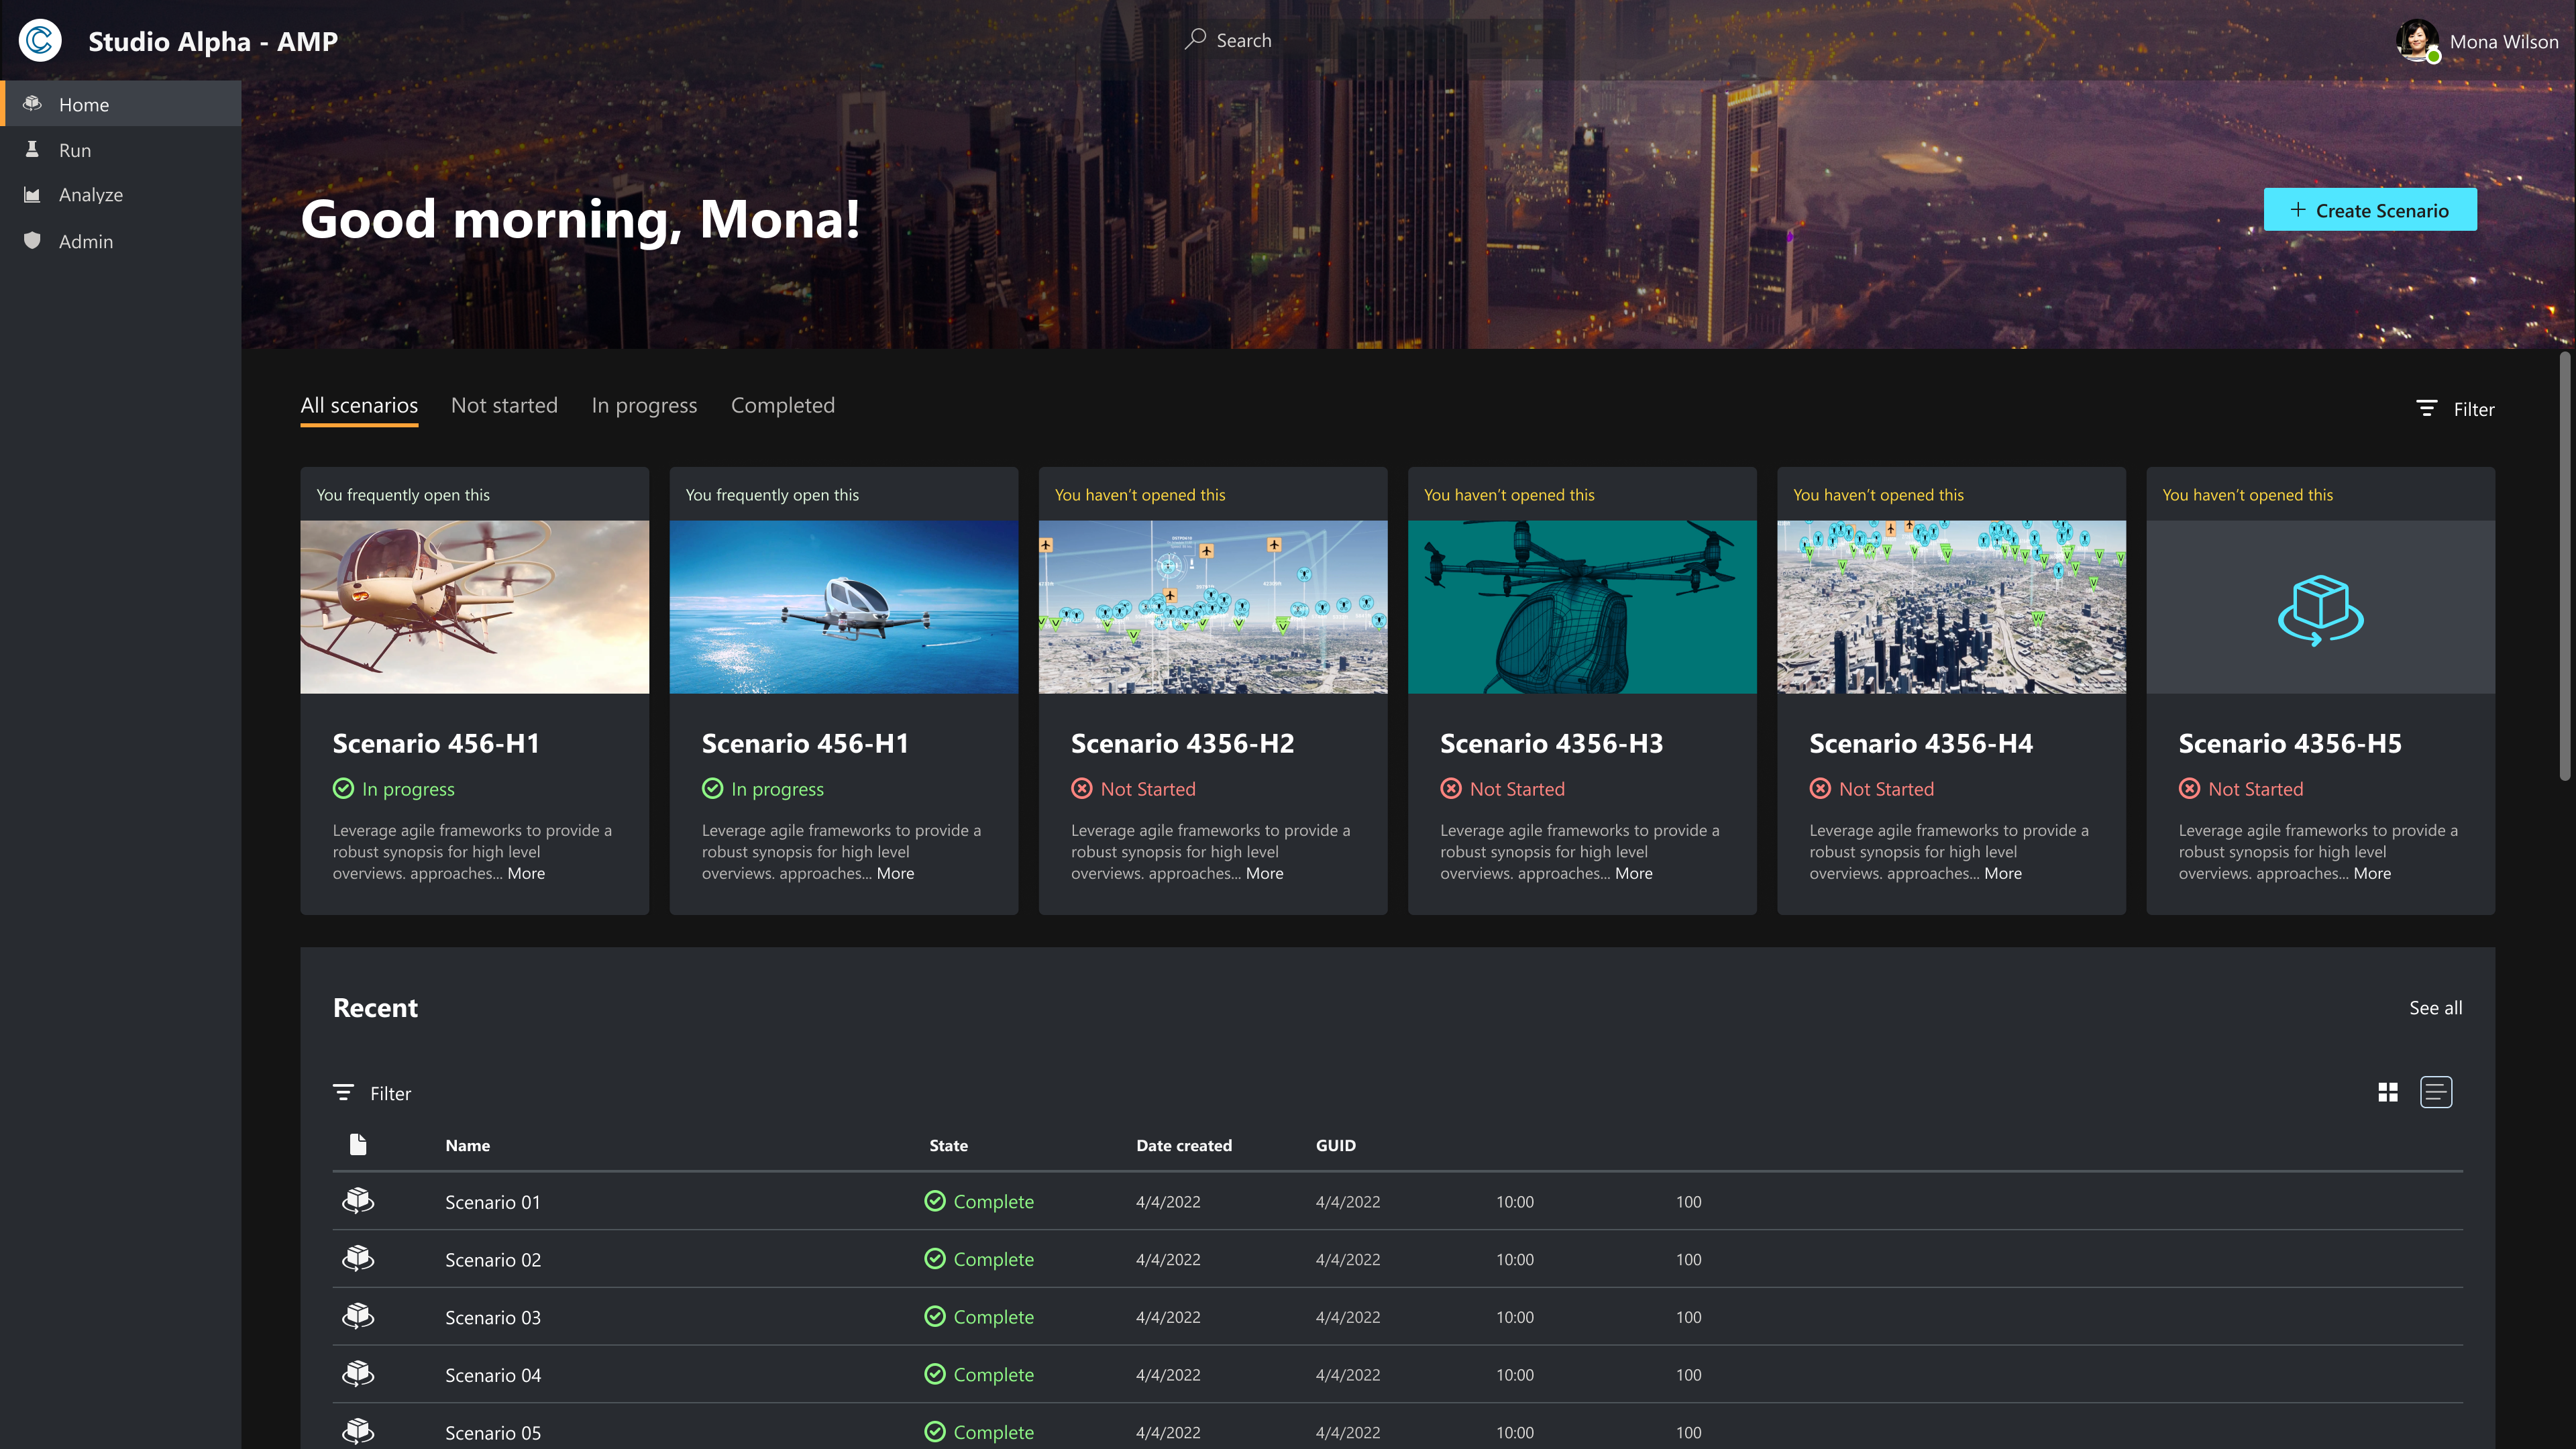
Task: Click Scenario 4356-H4 card title
Action: click(1920, 743)
